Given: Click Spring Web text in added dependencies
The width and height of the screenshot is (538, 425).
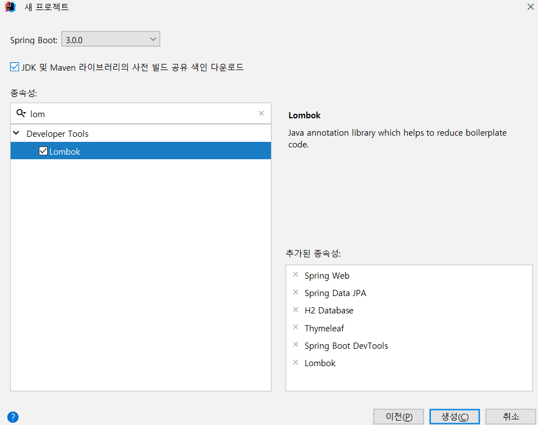Looking at the screenshot, I should (327, 276).
